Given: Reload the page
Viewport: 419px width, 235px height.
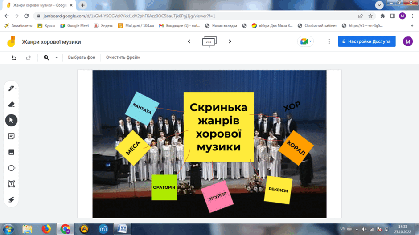Looking at the screenshot, I should 26,16.
